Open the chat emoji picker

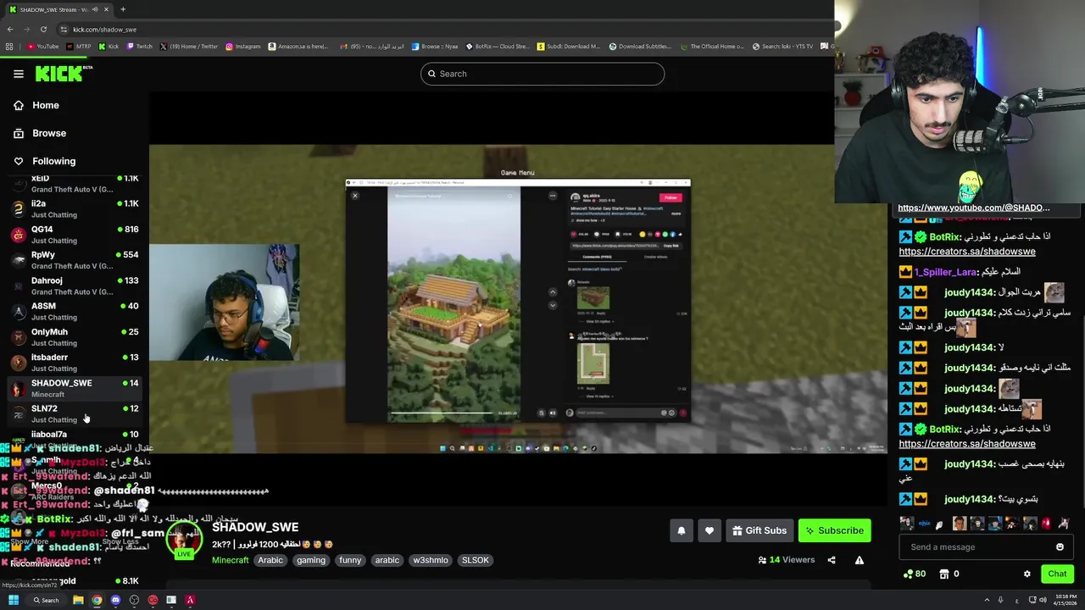tap(1060, 547)
